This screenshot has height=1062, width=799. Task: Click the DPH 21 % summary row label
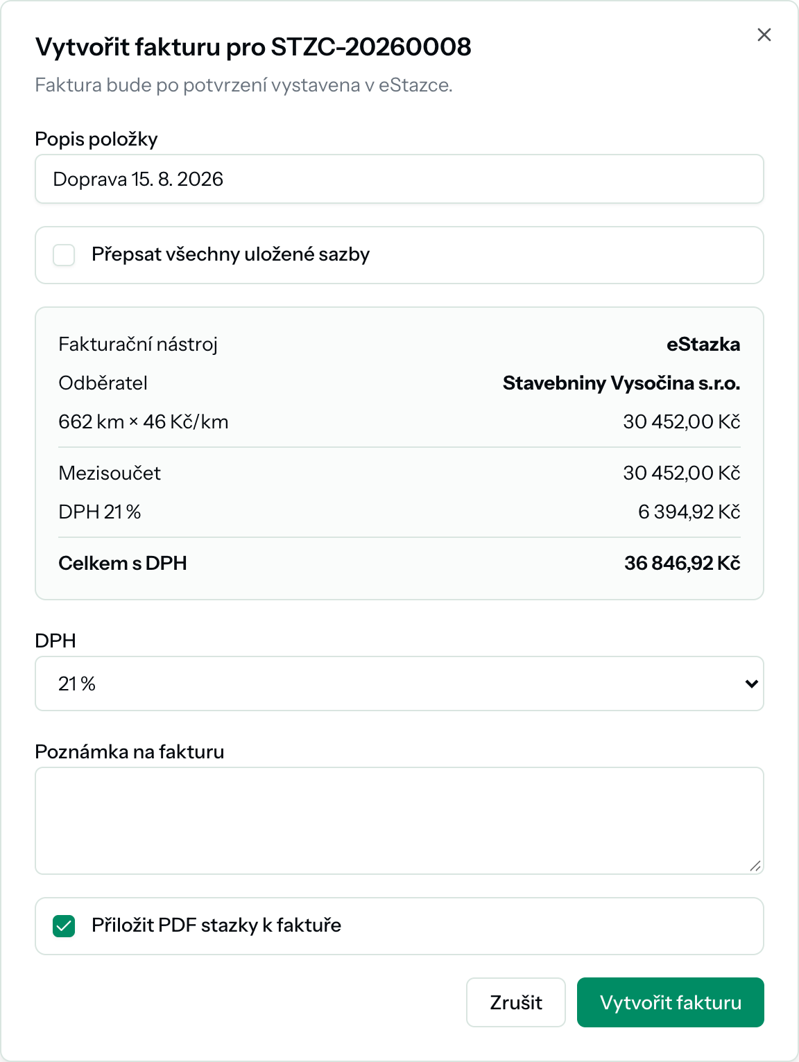tap(100, 512)
